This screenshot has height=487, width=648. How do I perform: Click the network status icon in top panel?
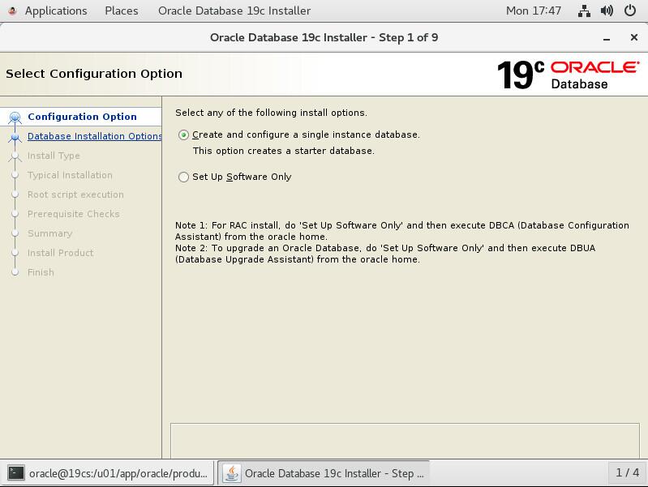tap(584, 11)
